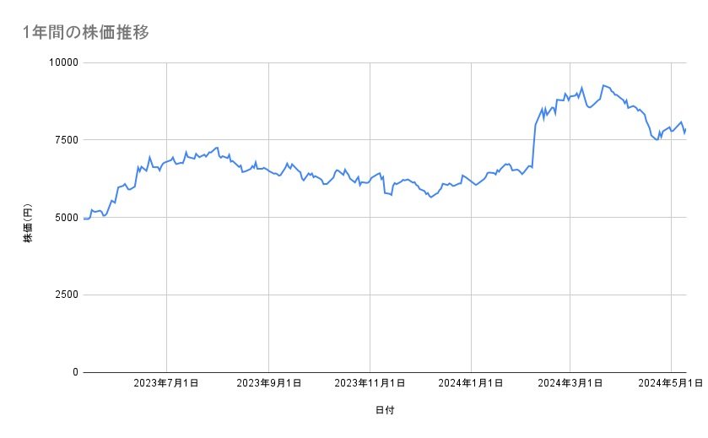The height and width of the screenshot is (438, 708).
Task: Select the 2500 y-axis label
Action: pyautogui.click(x=65, y=295)
